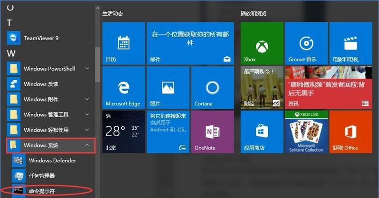This screenshot has height=198, width=379.
Task: Open Microsoft Solitaire Collection tile
Action: [306, 132]
